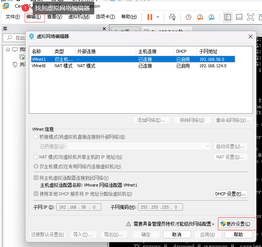Click the 帮助 button in dialog
The width and height of the screenshot is (262, 247).
click(x=238, y=234)
